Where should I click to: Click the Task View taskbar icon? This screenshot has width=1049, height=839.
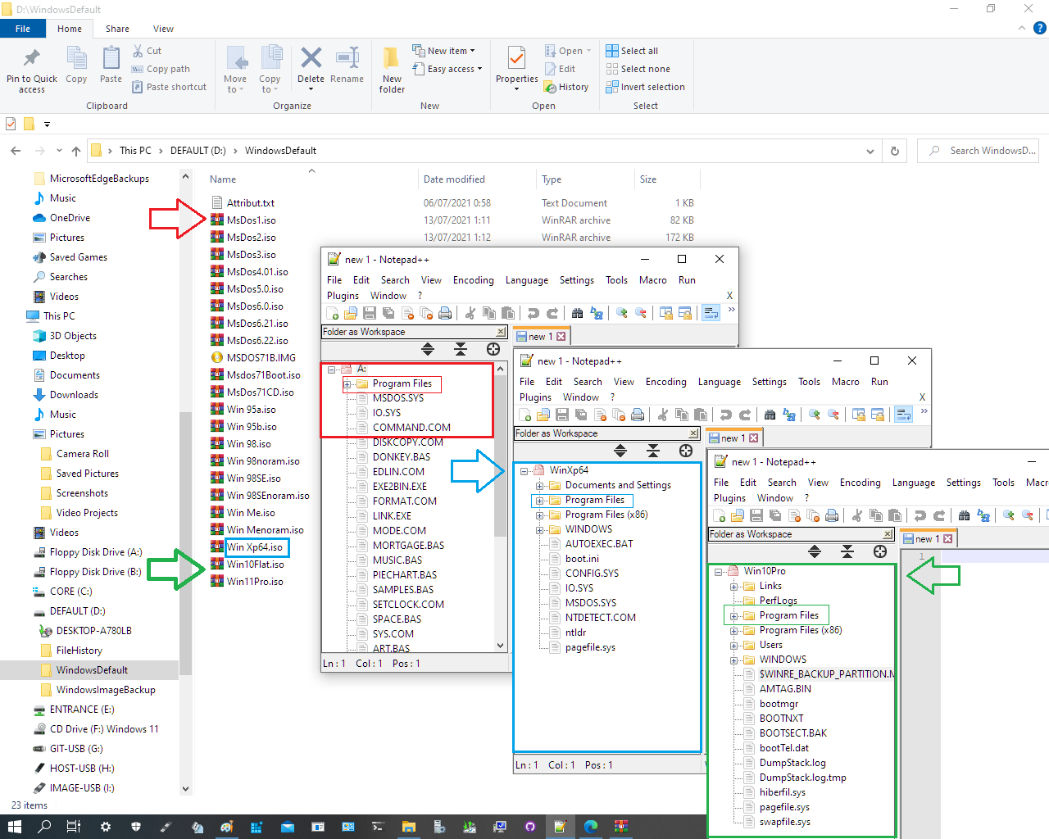pyautogui.click(x=74, y=827)
